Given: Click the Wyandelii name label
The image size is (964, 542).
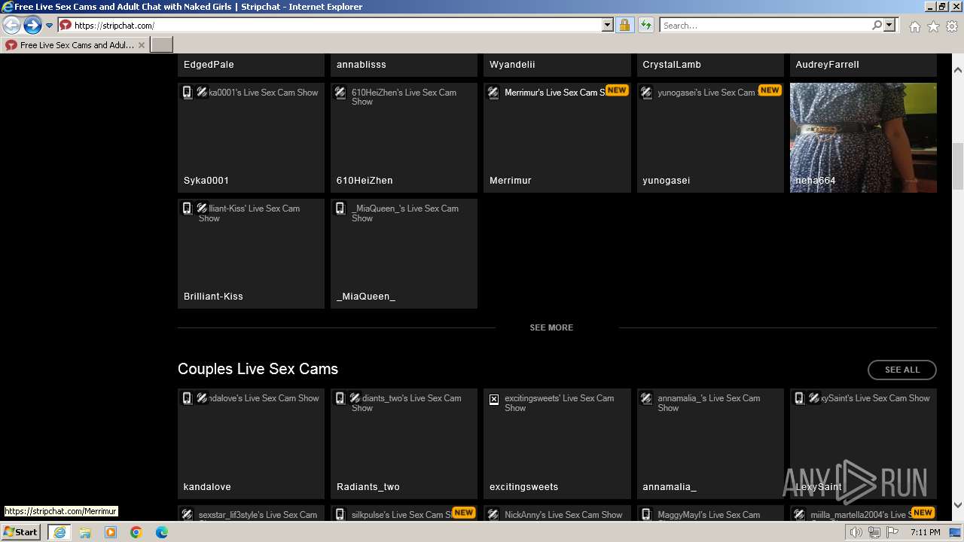Looking at the screenshot, I should tap(512, 65).
